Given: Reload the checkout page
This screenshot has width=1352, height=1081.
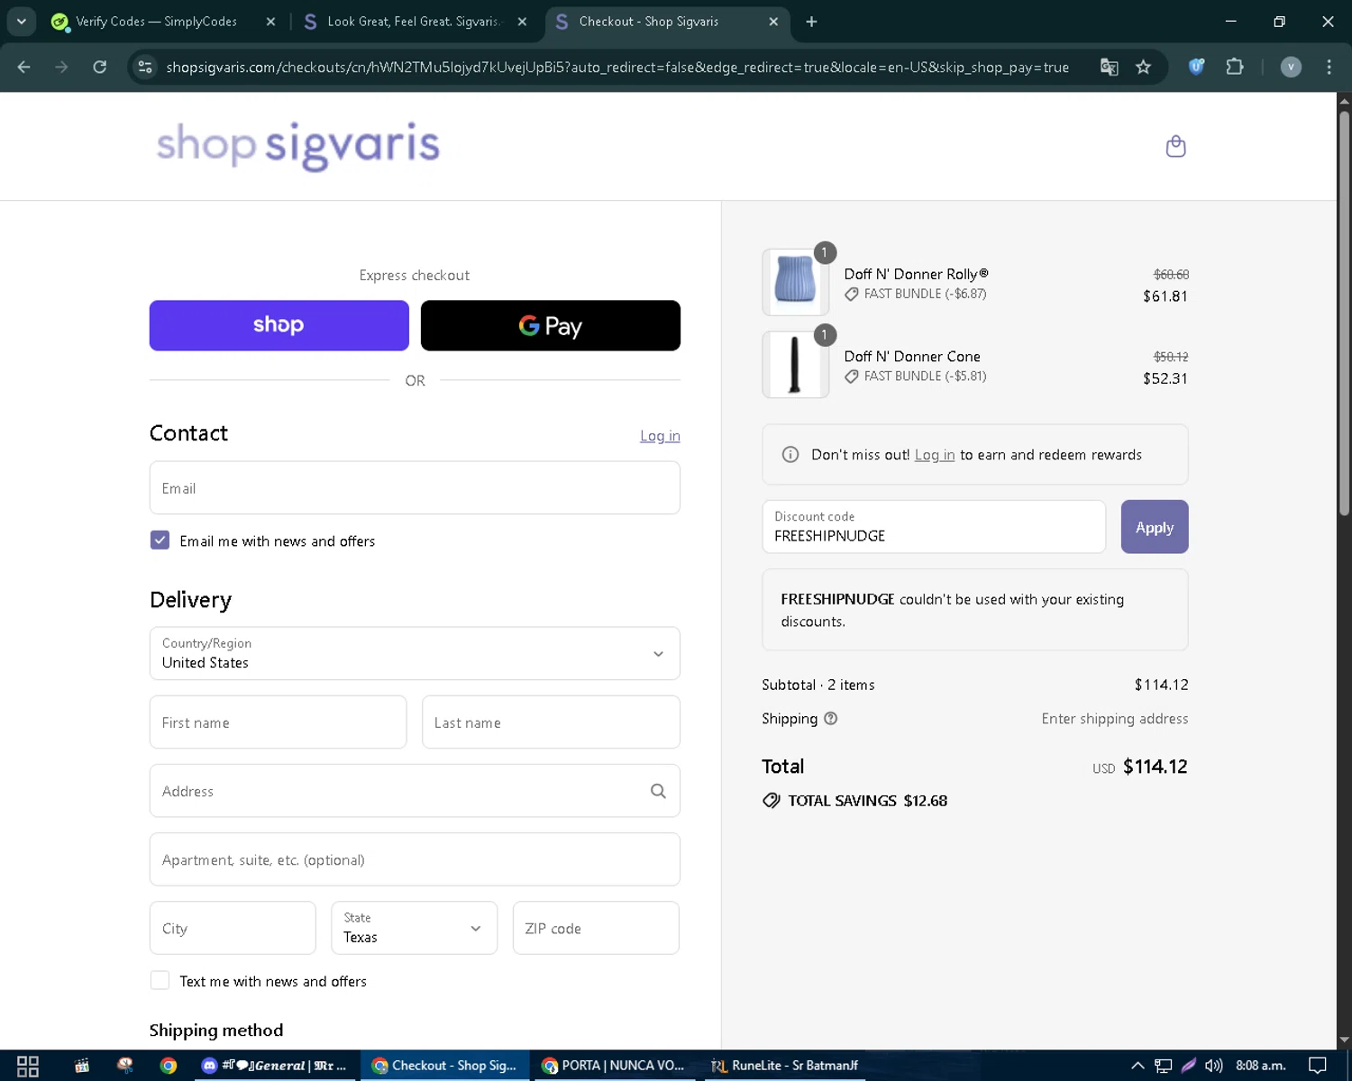Looking at the screenshot, I should point(100,67).
